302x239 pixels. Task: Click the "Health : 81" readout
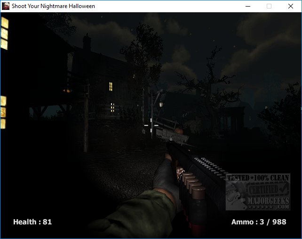tap(32, 222)
